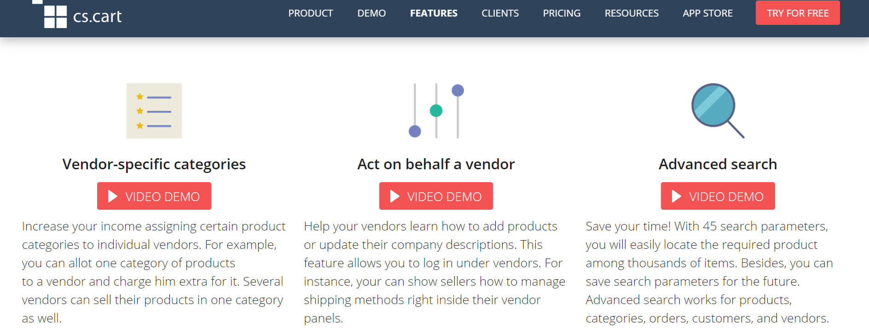Click the cs.cart logo text

[x=98, y=17]
